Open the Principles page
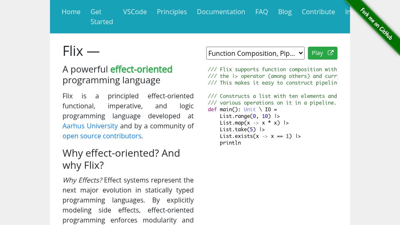This screenshot has width=400, height=225. point(172,12)
